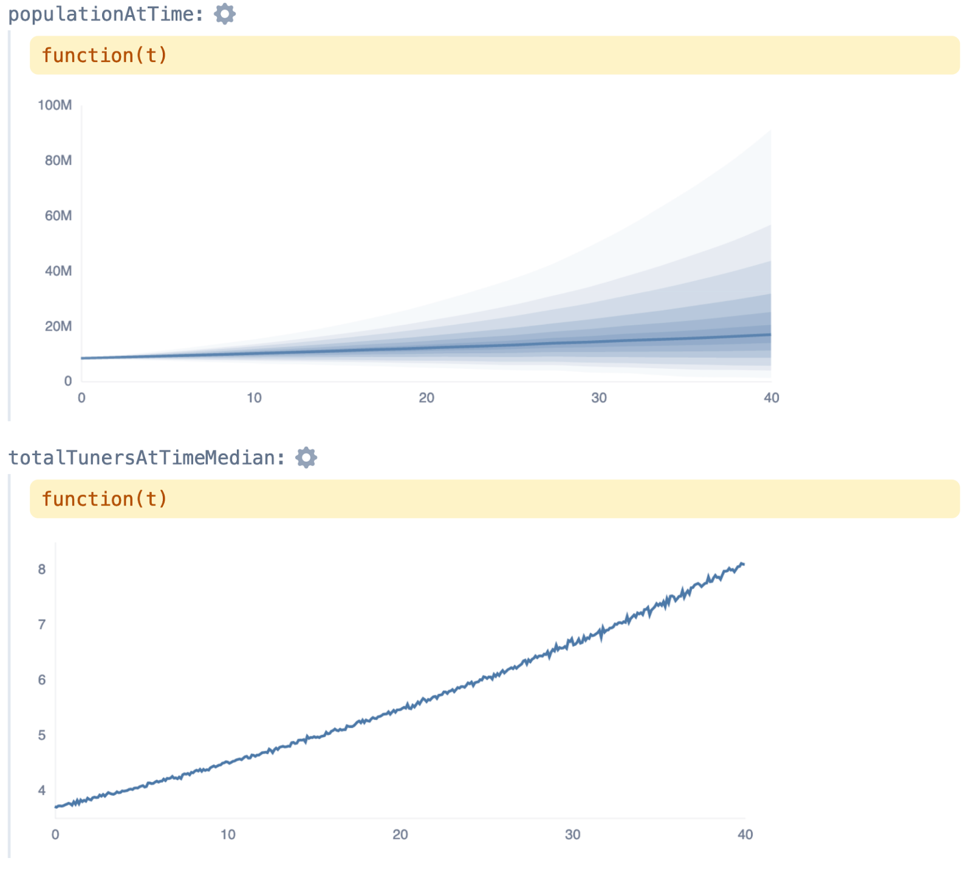Click x-axis tick 20 on tuners median chart
Viewport: 972px width, 869px height.
(400, 834)
